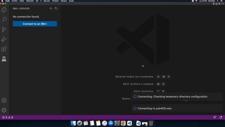
Task: Open the Archivo menu
Action: (14, 1)
